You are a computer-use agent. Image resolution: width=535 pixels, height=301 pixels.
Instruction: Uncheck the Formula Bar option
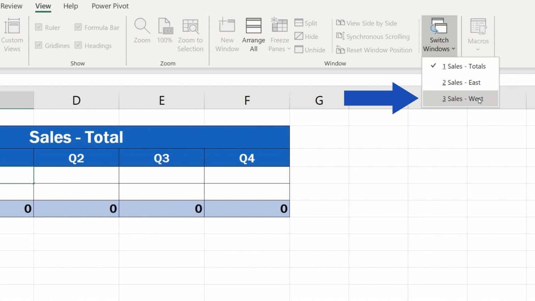(x=78, y=28)
